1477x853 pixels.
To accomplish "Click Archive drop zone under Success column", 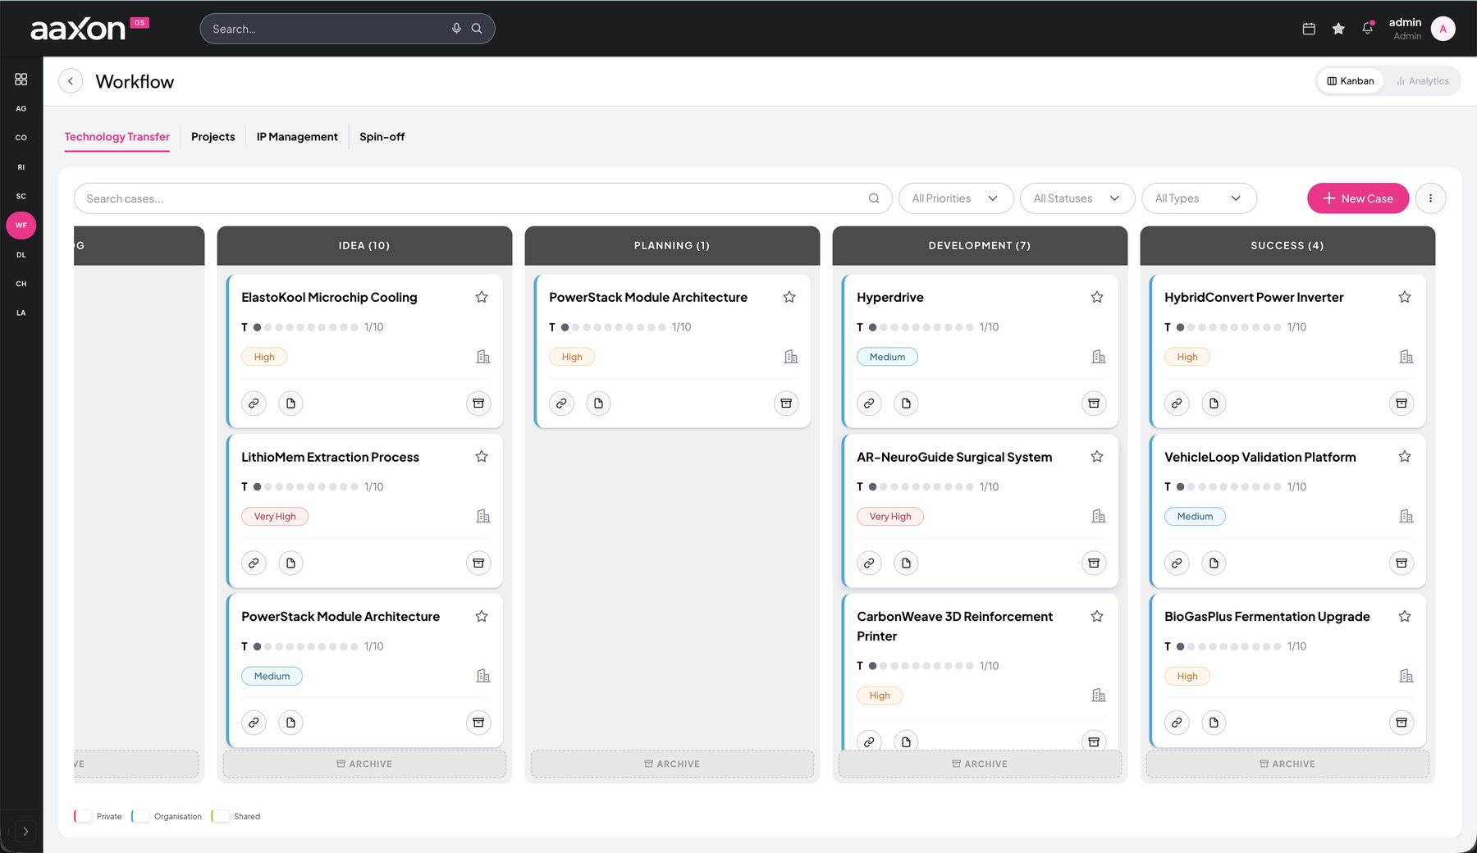I will click(x=1287, y=764).
